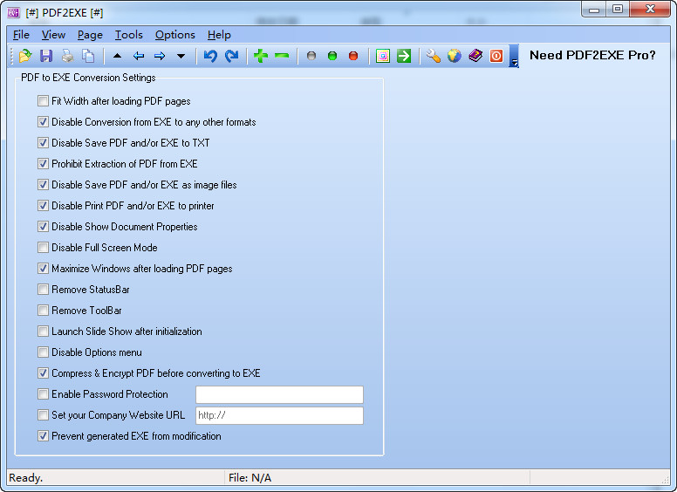Click the black down arrow toolbar icon
The image size is (677, 492).
tap(181, 56)
